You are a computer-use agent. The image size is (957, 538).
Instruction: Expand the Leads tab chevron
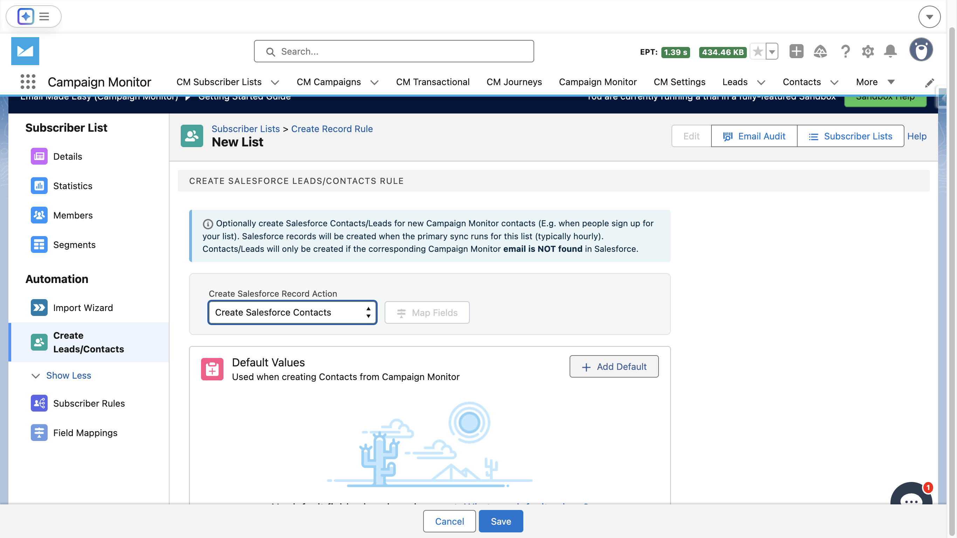tap(761, 82)
